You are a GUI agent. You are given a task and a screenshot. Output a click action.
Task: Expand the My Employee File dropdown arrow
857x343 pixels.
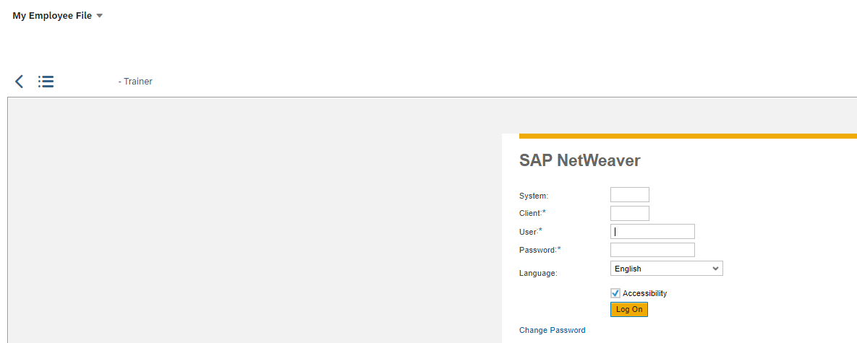[100, 16]
